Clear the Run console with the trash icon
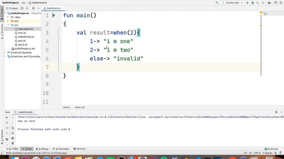The width and height of the screenshot is (284, 159). [x=12, y=143]
